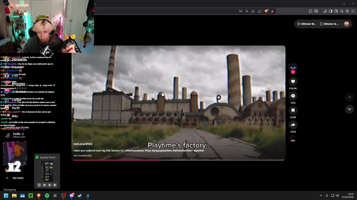357x200 pixels.
Task: Open three-dot options on the video
Action: 279,51
